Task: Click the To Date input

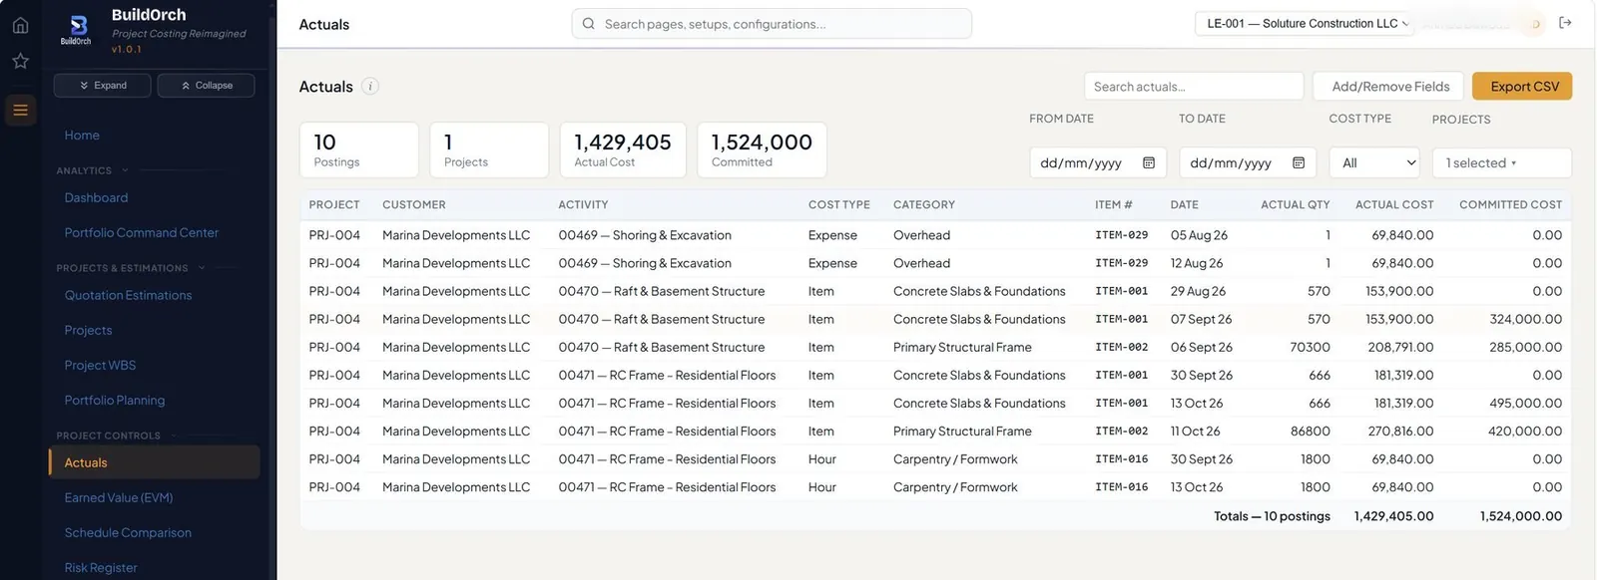Action: [x=1248, y=162]
